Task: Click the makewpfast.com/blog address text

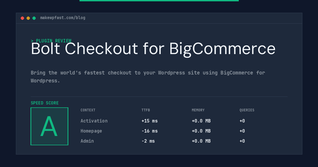Action: pos(63,18)
